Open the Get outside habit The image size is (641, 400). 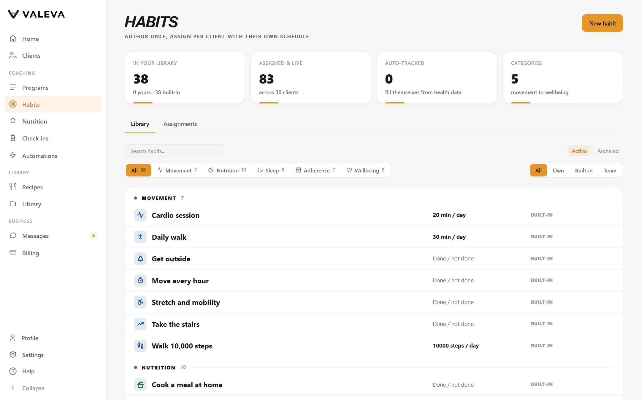374,259
